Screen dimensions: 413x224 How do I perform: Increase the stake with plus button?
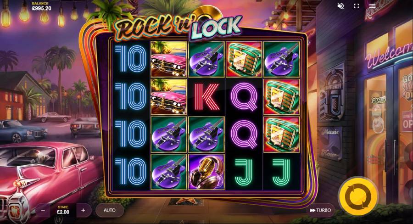83,210
